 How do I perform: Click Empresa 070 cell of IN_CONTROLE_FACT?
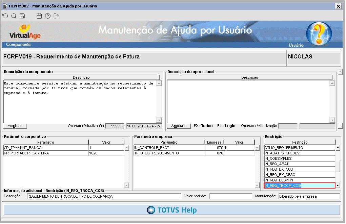pyautogui.click(x=215, y=148)
